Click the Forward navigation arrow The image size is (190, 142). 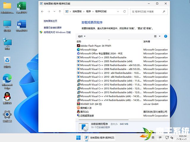coord(49,12)
